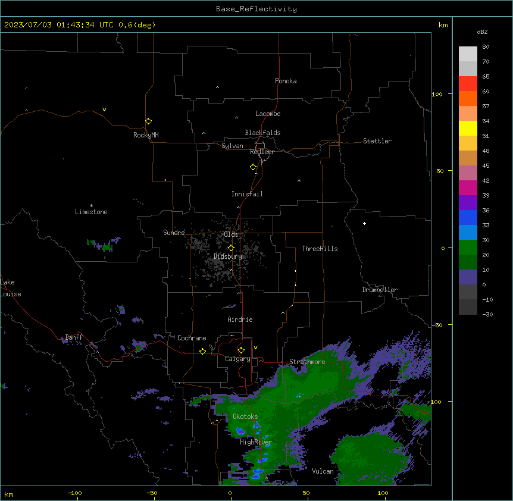Click the Calgary label
This screenshot has width=513, height=501.
coord(237,359)
